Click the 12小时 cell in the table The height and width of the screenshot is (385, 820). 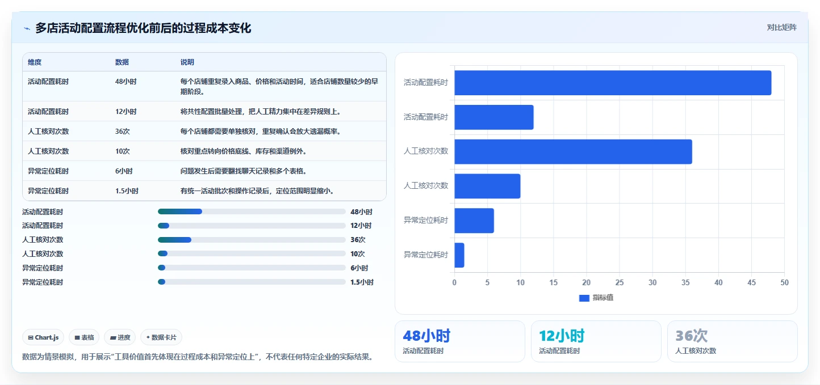tap(125, 112)
